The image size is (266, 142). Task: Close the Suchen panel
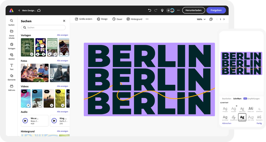[64, 21]
